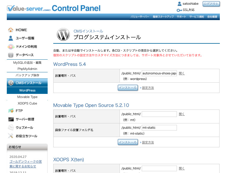Click the user information person icon
229x173 pixels.
(x=11, y=38)
